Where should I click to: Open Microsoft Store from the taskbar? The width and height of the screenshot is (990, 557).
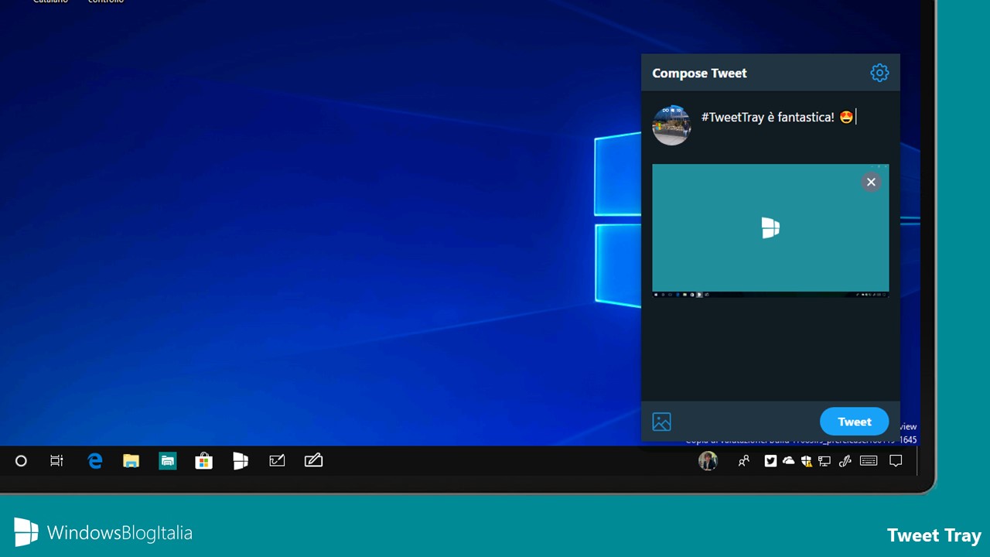[203, 461]
